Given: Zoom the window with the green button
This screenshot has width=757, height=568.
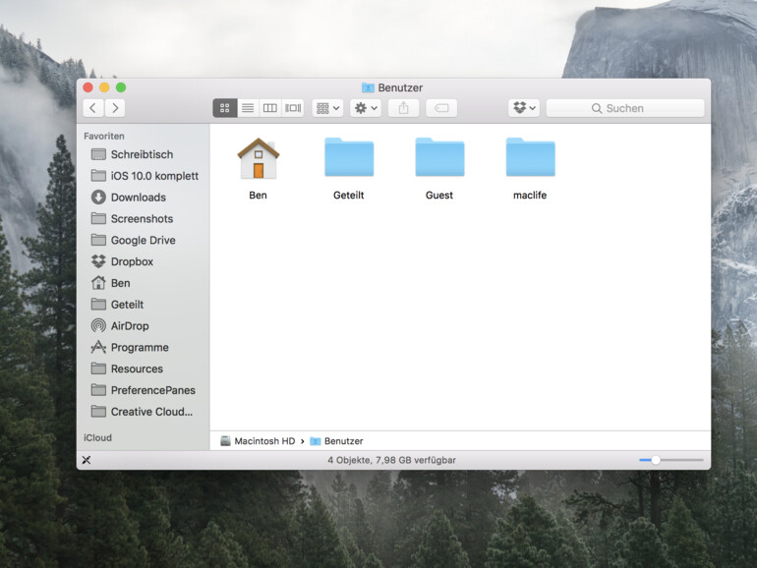Looking at the screenshot, I should [x=121, y=87].
